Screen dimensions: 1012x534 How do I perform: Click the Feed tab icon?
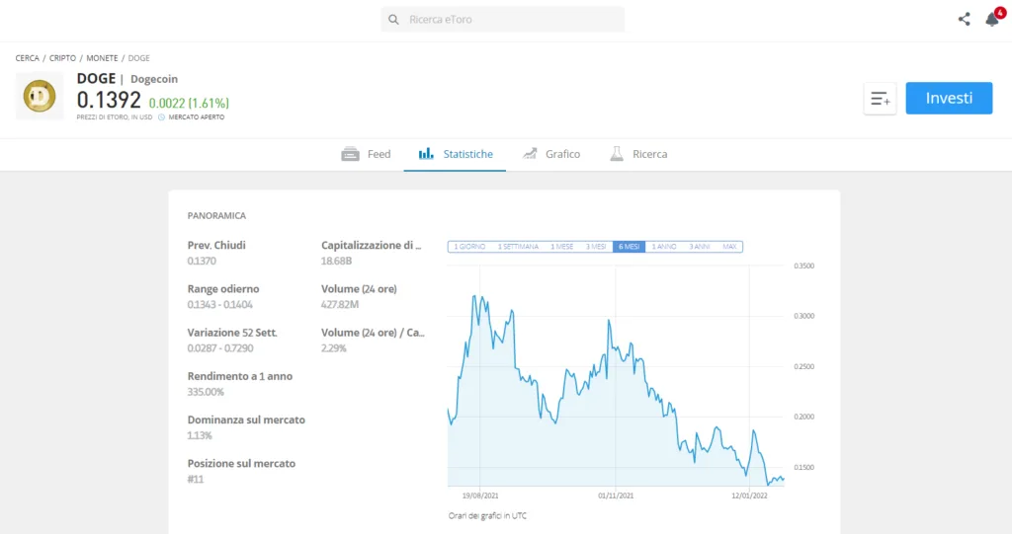pyautogui.click(x=351, y=154)
